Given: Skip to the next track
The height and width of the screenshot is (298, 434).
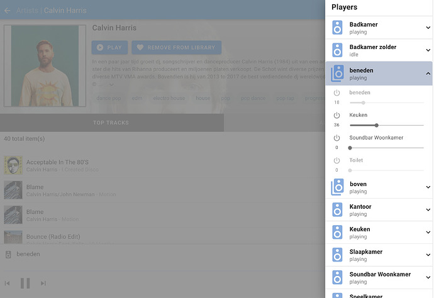Looking at the screenshot, I should 43,283.
